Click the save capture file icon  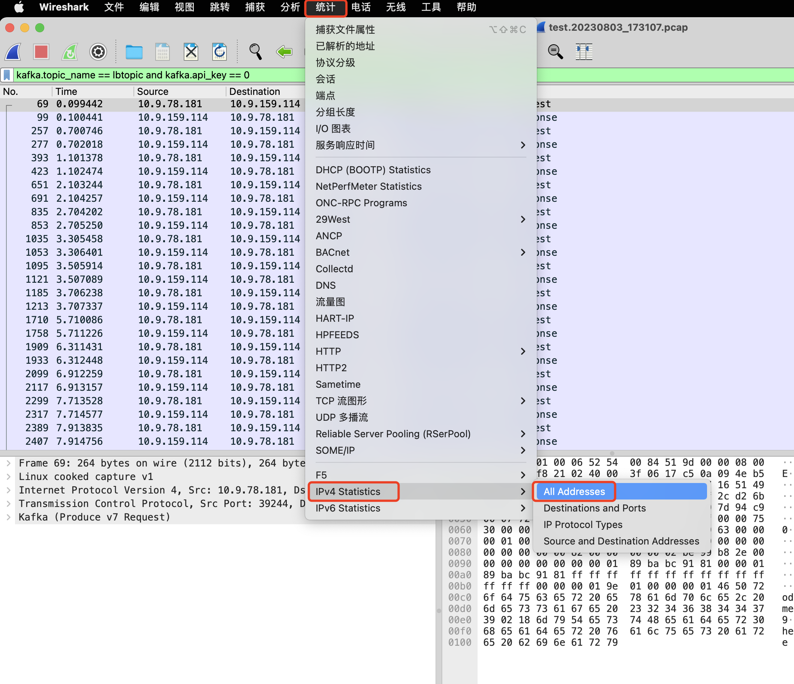[162, 51]
